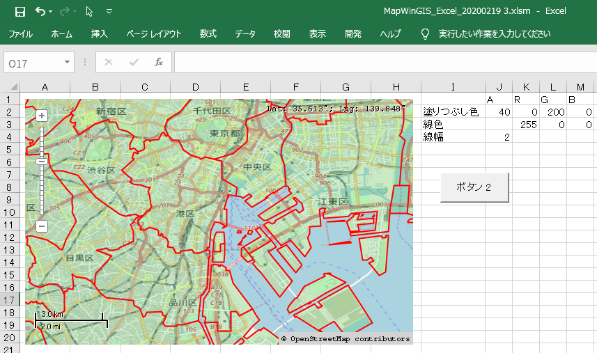Open Customize Quick Access Toolbar dropdown
597x353 pixels.
(109, 12)
